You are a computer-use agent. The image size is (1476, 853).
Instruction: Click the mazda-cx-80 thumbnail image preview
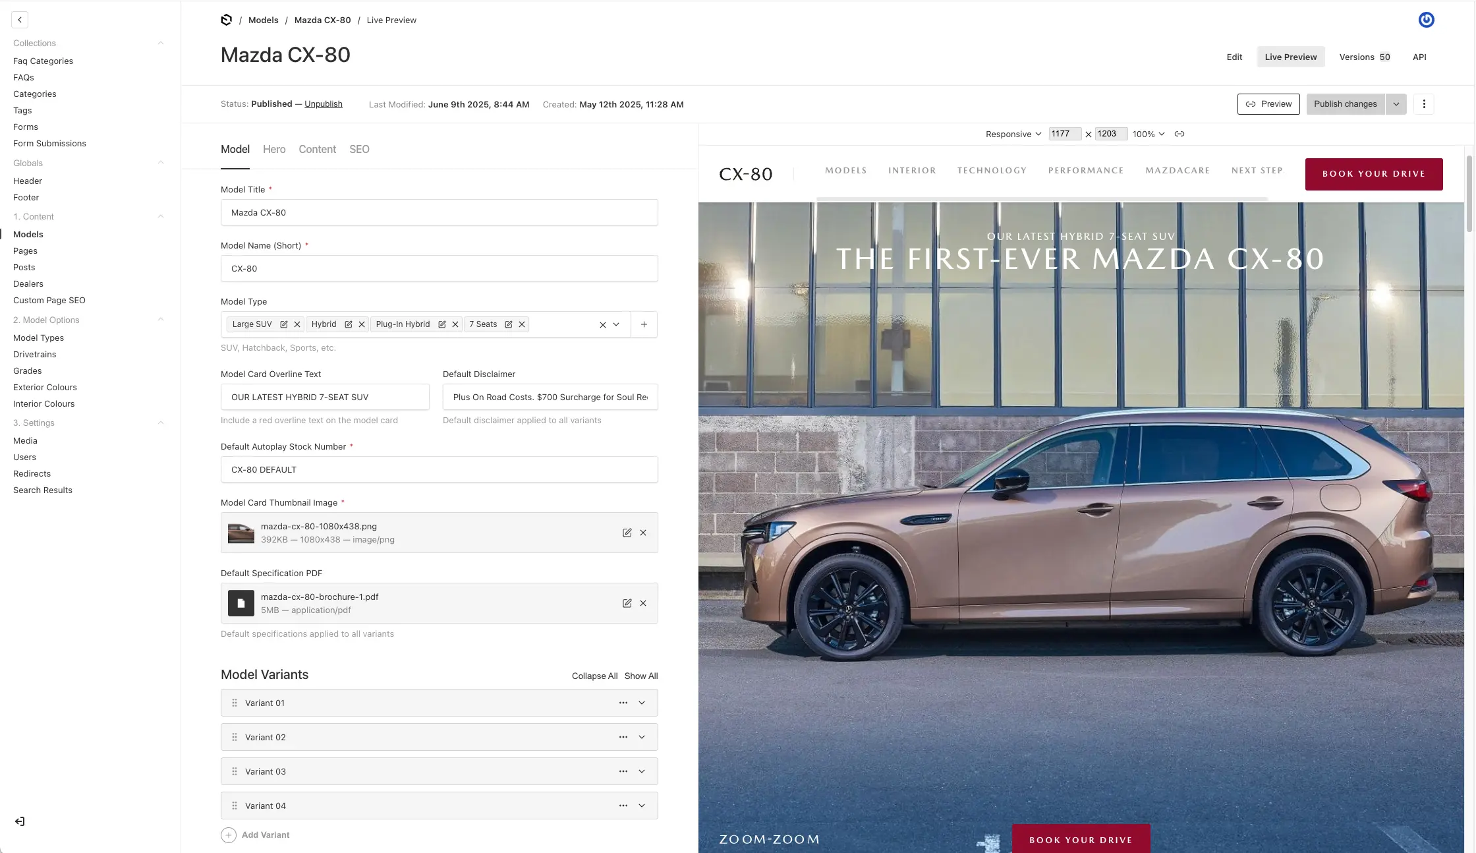(x=241, y=533)
